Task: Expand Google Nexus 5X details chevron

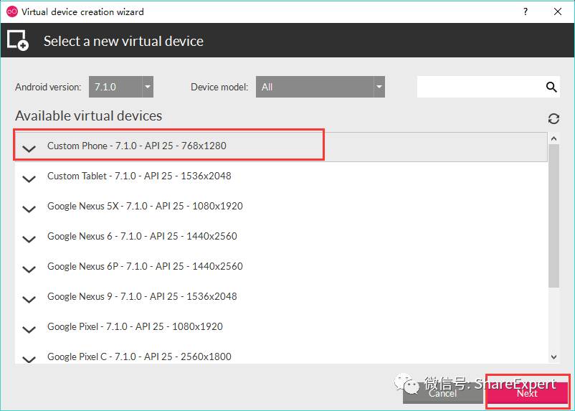Action: pos(29,208)
